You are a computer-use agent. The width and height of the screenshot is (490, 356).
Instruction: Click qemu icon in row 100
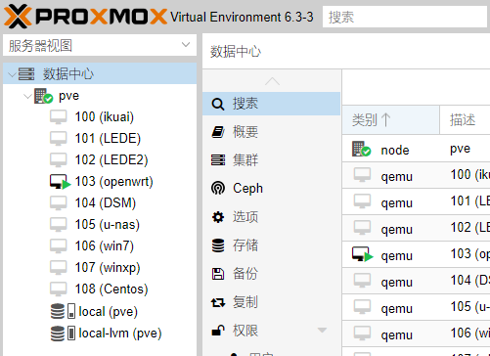pos(362,175)
